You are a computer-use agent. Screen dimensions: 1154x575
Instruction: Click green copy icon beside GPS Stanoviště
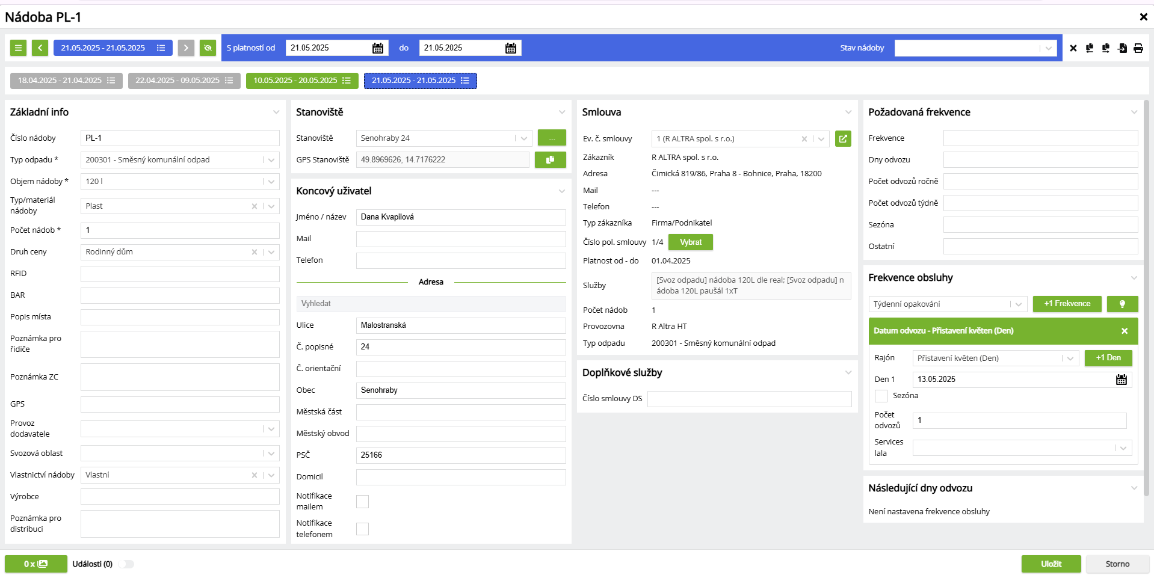(550, 160)
